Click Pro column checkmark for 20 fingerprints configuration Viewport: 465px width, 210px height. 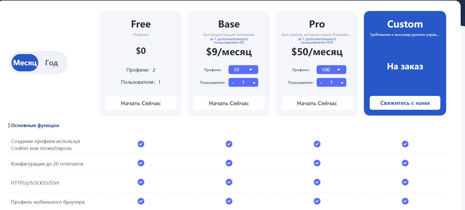tap(317, 163)
